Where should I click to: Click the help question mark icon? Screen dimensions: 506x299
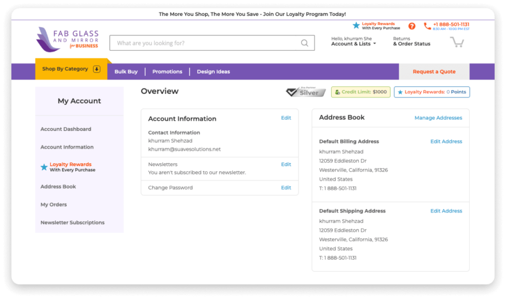point(412,26)
